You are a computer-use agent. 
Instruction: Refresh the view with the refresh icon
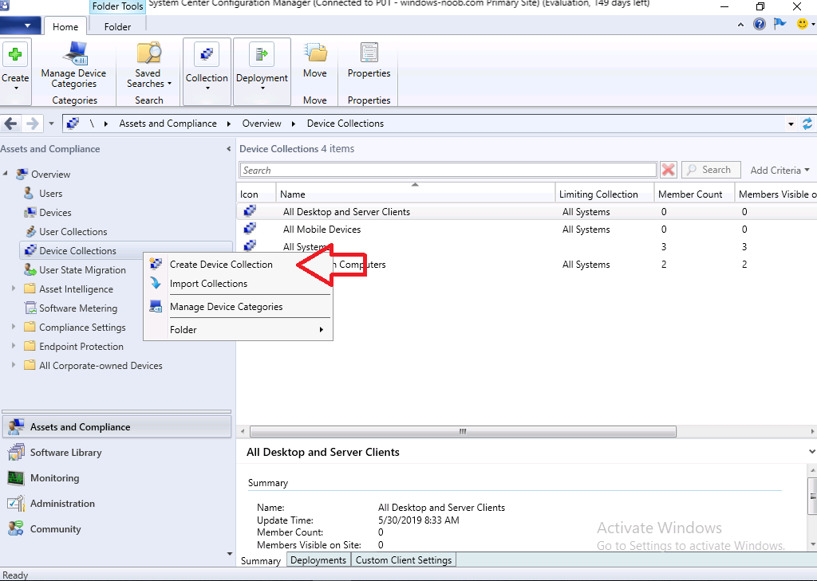click(x=807, y=124)
